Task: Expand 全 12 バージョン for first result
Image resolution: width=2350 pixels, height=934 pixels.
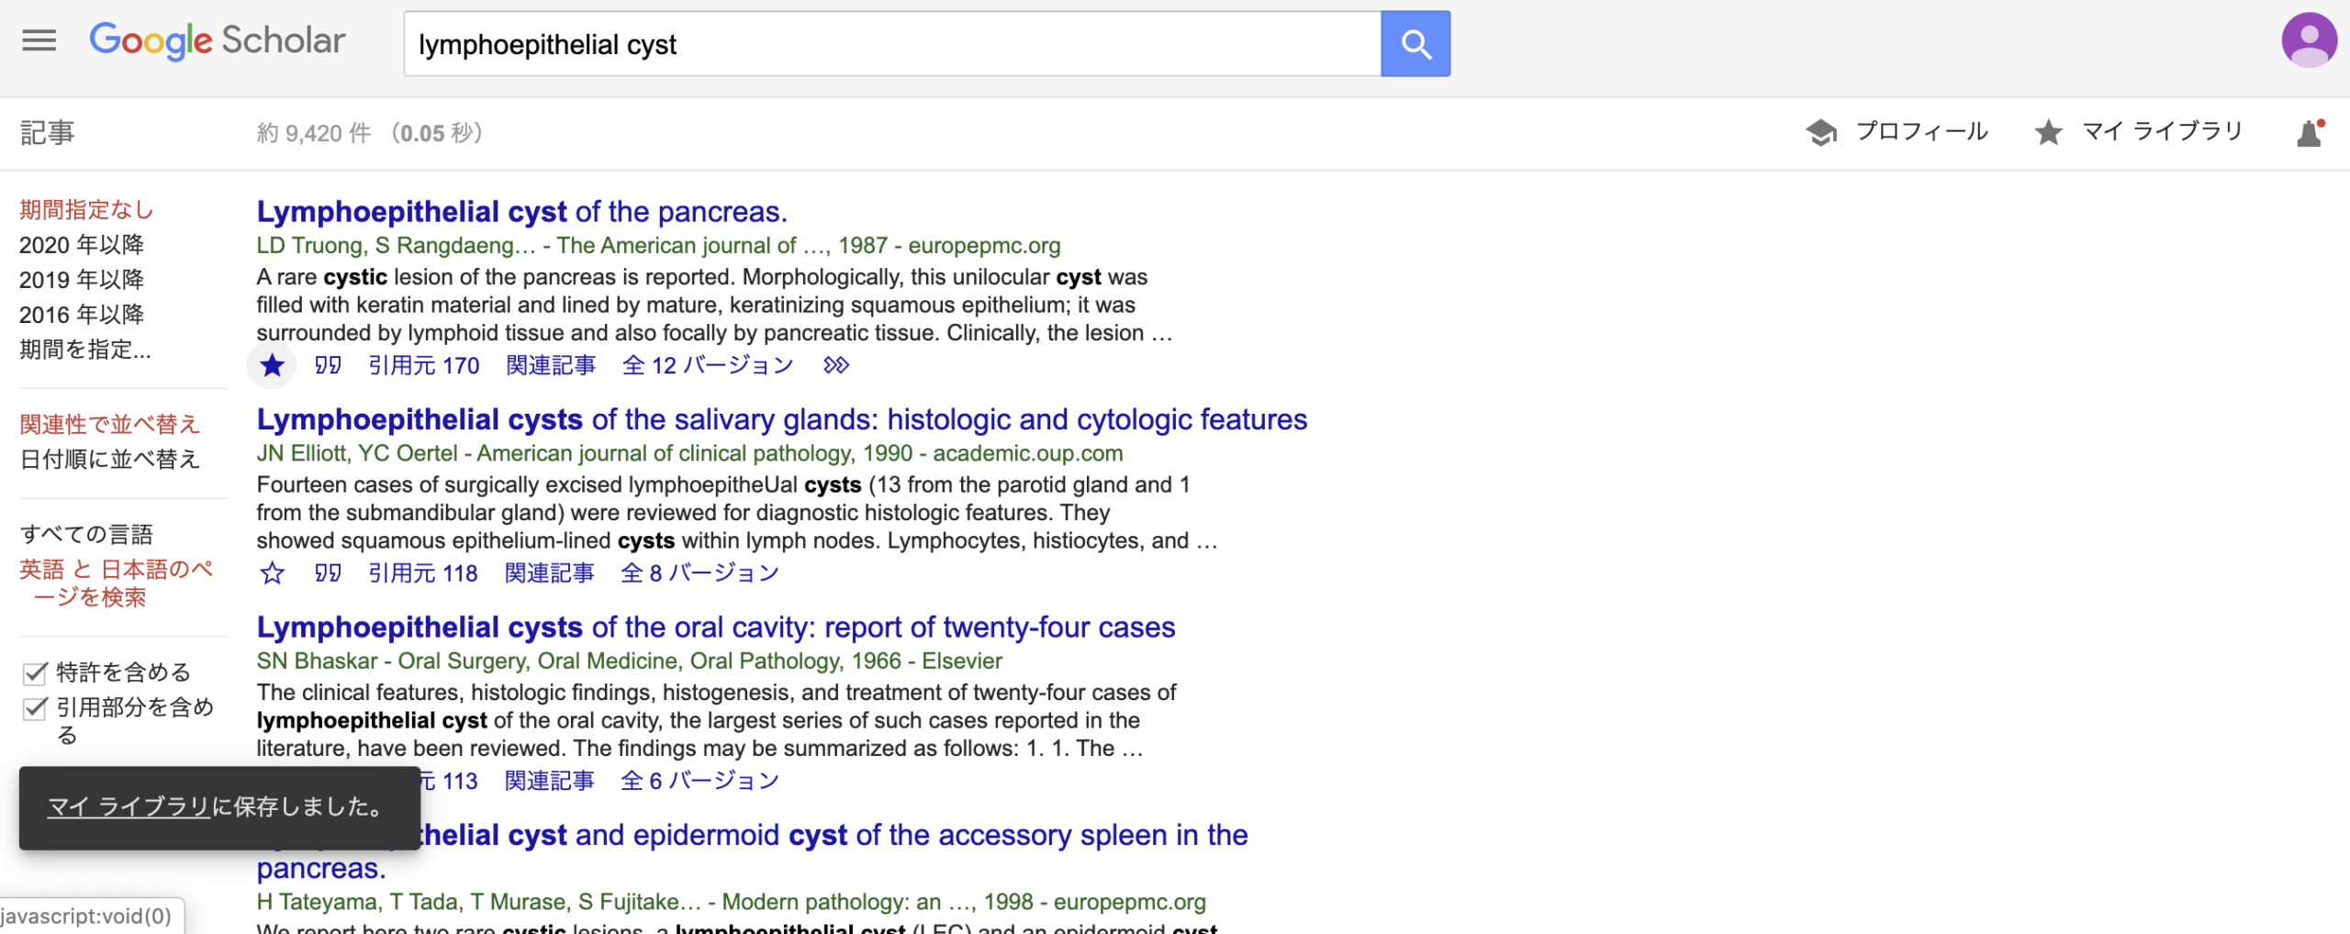Action: tap(707, 366)
